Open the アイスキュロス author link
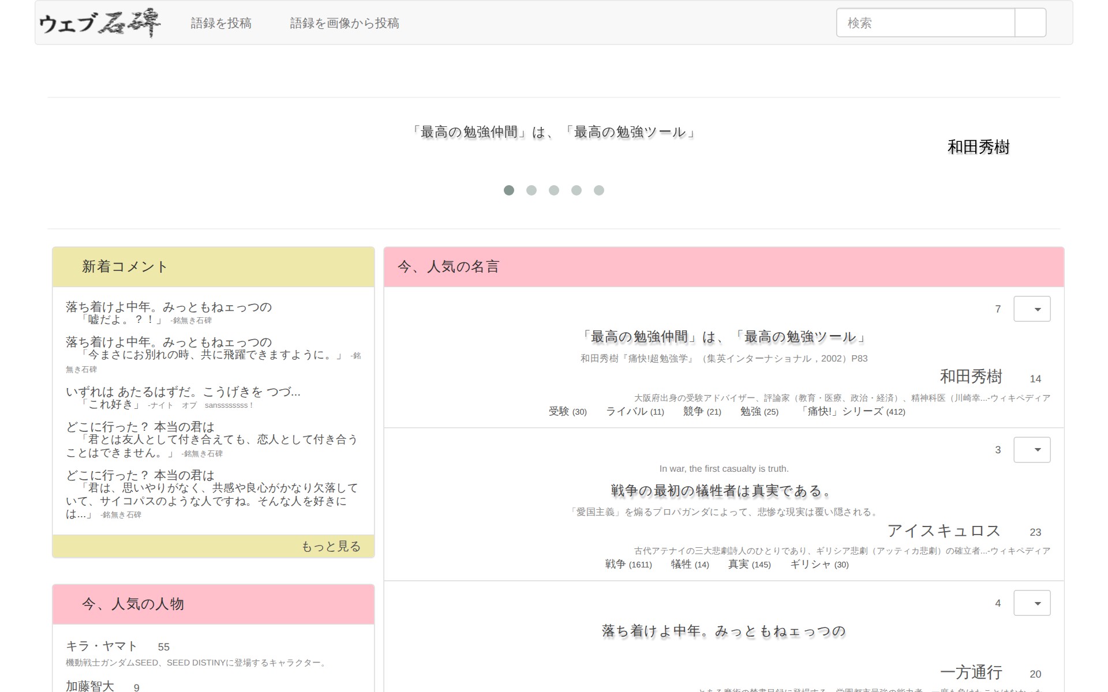 click(x=944, y=531)
